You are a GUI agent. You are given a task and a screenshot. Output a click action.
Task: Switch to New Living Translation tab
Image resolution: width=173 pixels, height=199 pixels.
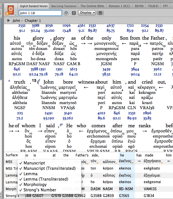pyautogui.click(x=64, y=6)
